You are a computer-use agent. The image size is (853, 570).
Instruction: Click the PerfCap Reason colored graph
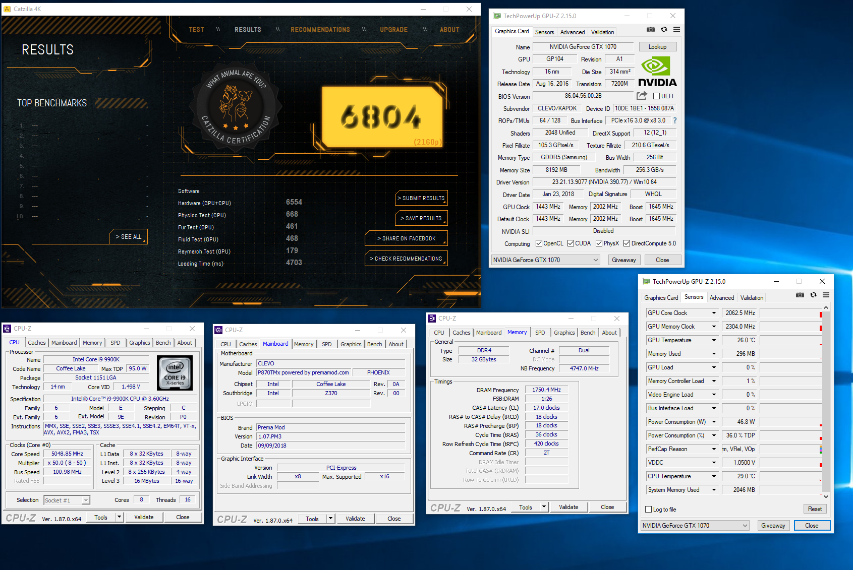point(790,449)
